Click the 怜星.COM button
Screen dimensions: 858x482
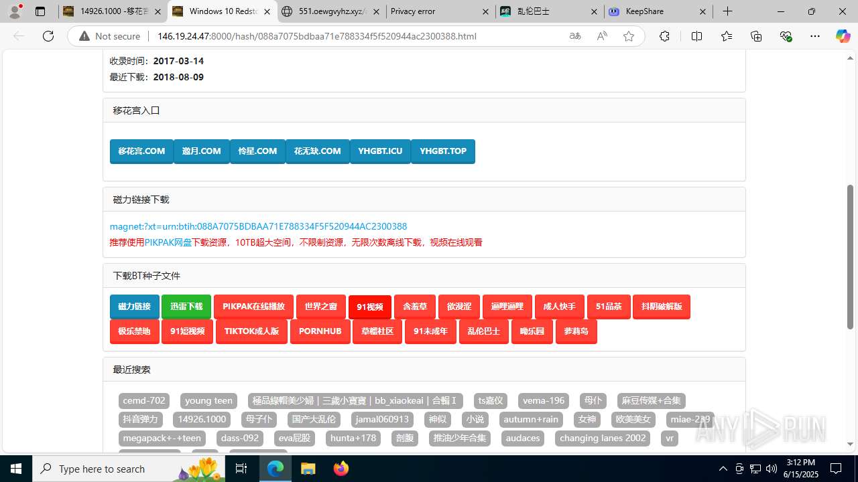coord(257,151)
